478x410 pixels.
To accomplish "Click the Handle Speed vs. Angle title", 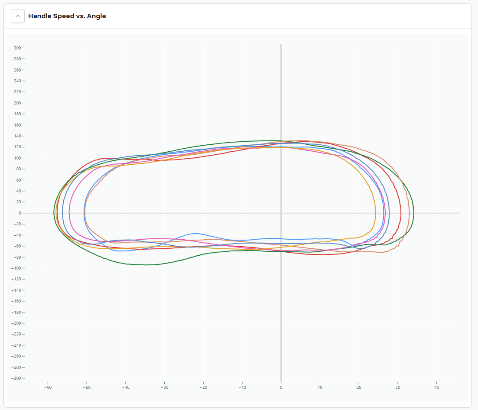I will 67,16.
